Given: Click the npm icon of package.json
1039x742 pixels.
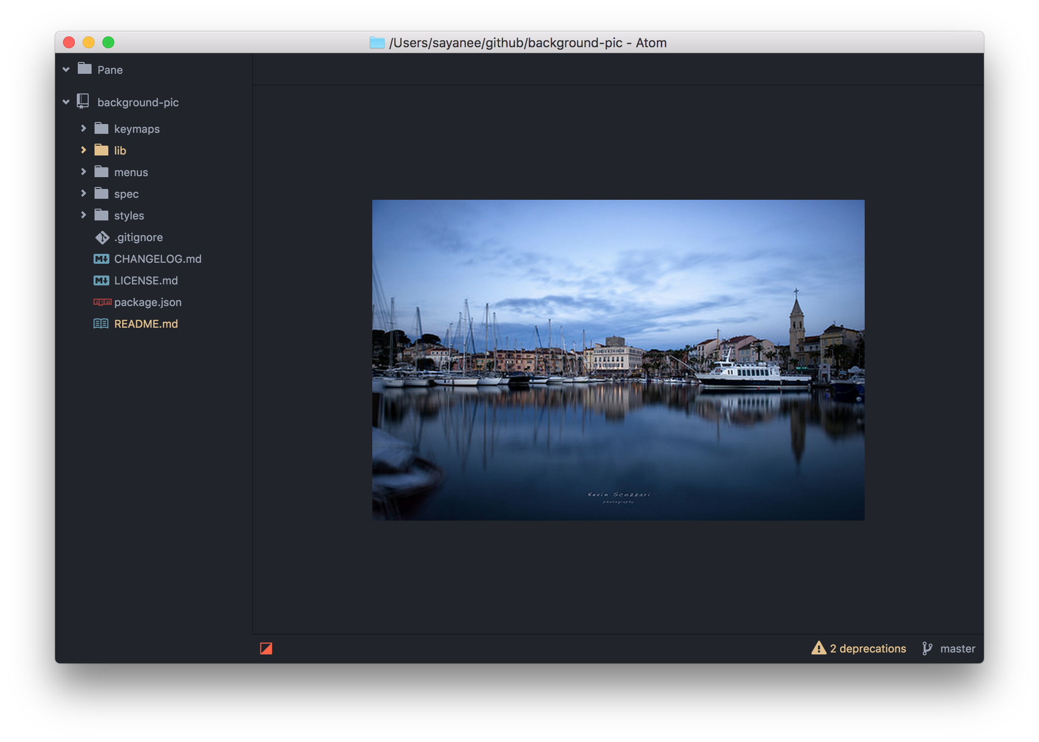Looking at the screenshot, I should pyautogui.click(x=102, y=302).
